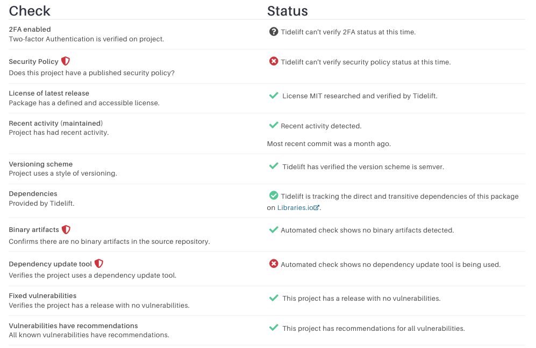Open the Libraries.io link

click(295, 208)
